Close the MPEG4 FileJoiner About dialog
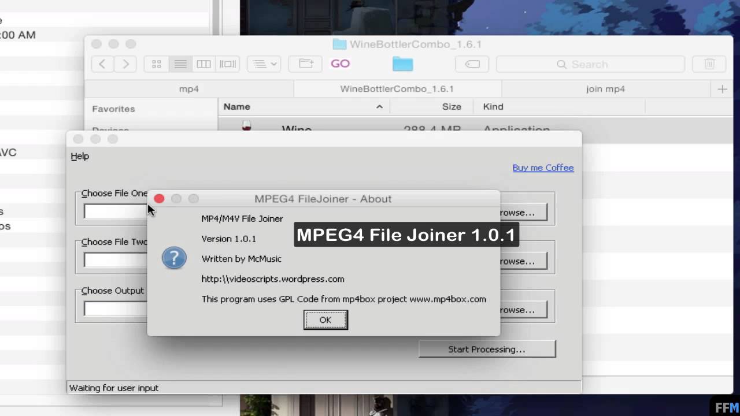The height and width of the screenshot is (416, 740). point(159,199)
